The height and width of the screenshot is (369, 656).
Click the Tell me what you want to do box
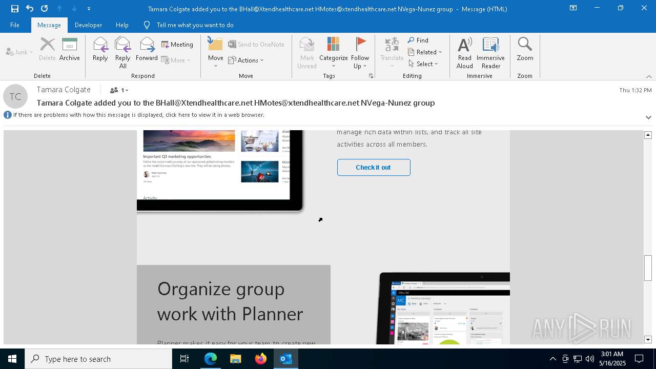pos(195,25)
